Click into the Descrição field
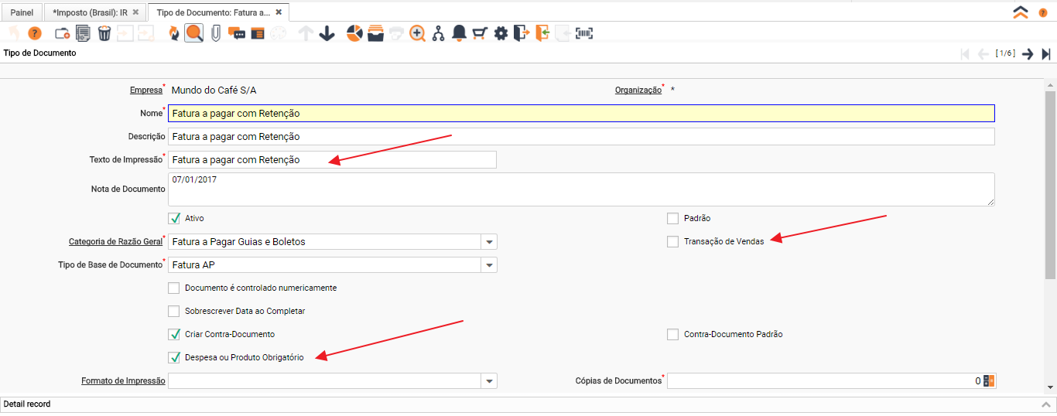Viewport: 1057px width, 416px height. [x=581, y=136]
